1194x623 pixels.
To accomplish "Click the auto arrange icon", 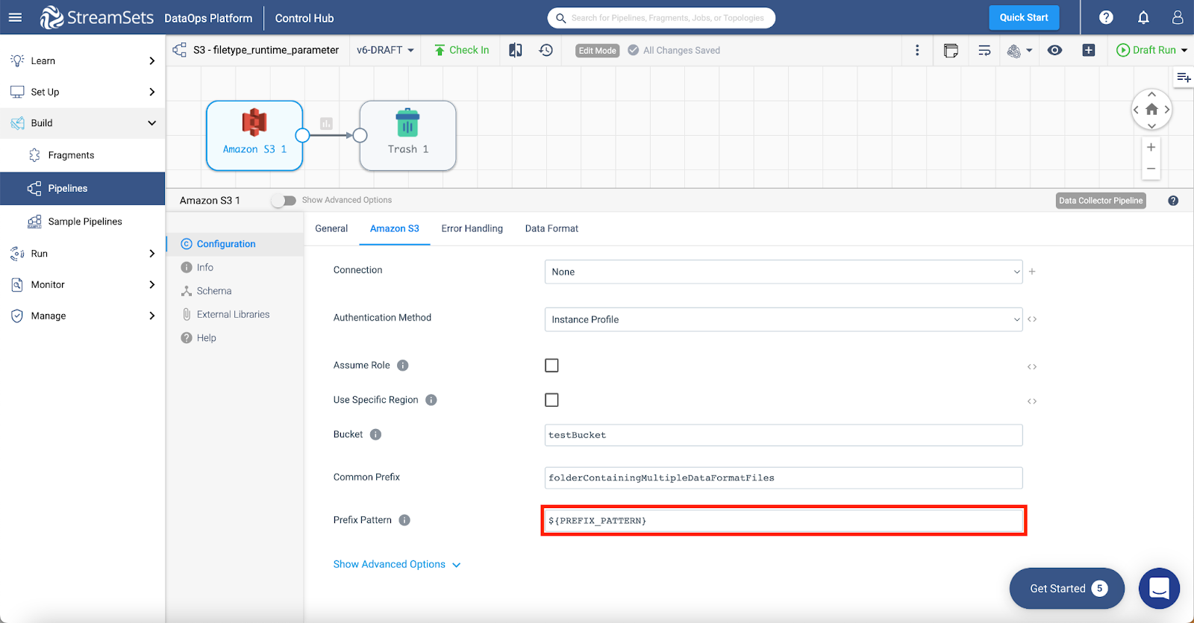I will (x=984, y=50).
